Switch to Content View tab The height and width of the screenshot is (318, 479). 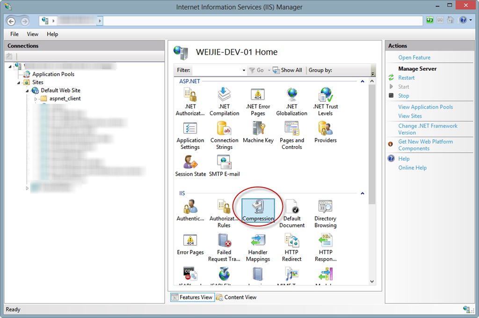[236, 297]
